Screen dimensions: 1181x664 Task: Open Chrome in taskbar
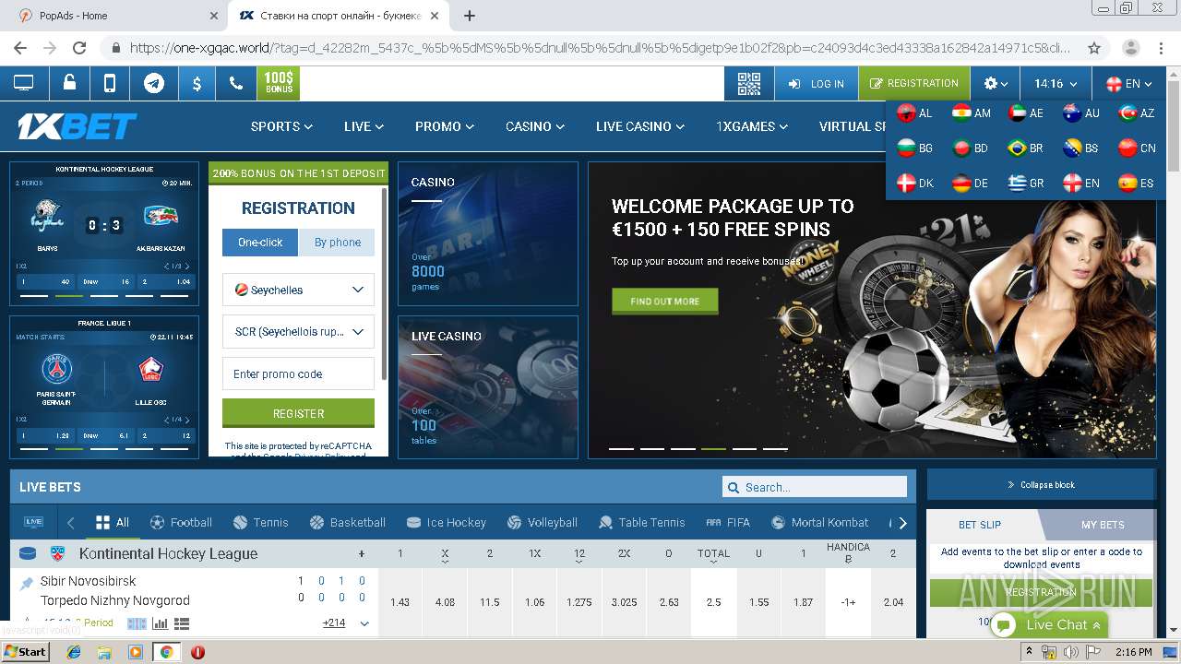click(166, 651)
